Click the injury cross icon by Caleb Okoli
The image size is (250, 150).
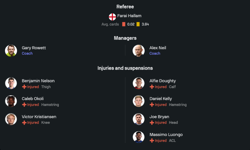point(24,105)
